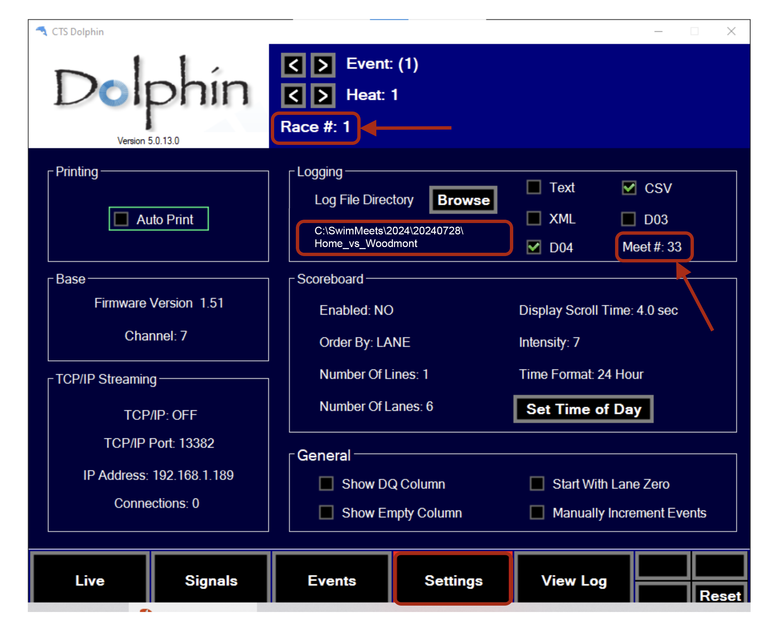The width and height of the screenshot is (766, 625).
Task: Click the Dolphin logo image
Action: point(151,92)
